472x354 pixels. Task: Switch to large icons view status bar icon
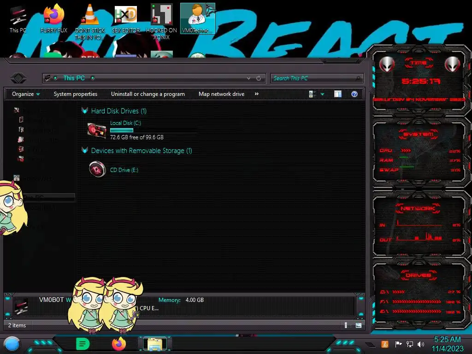pyautogui.click(x=359, y=325)
